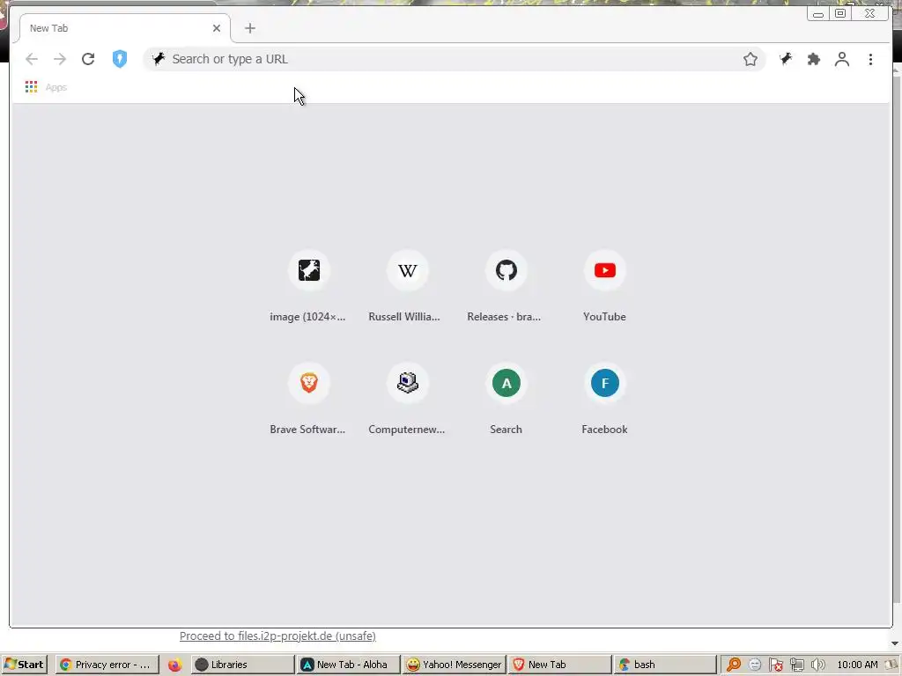Bookmark this page with the star icon
This screenshot has height=676, width=902.
(x=750, y=59)
